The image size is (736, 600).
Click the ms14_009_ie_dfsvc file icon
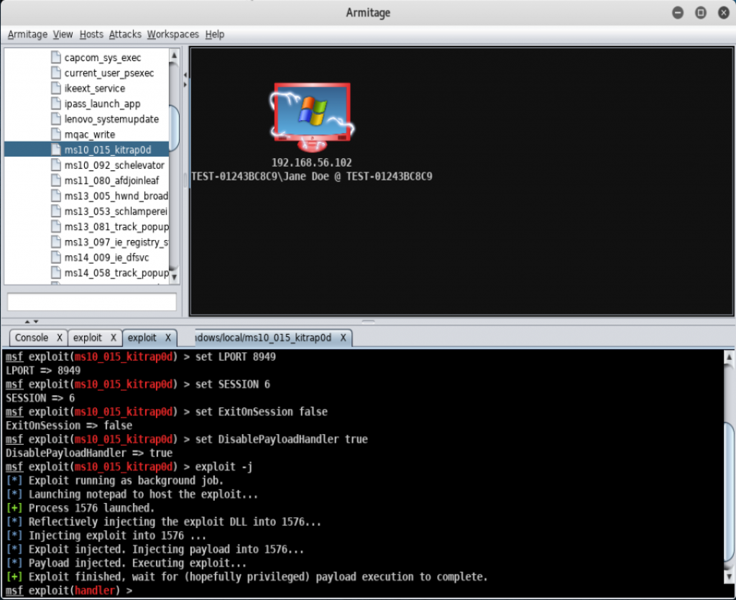(56, 257)
